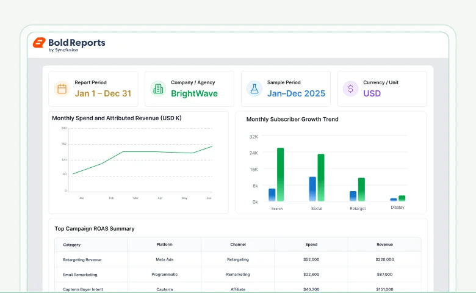Click the '16K' y-axis label

click(254, 170)
